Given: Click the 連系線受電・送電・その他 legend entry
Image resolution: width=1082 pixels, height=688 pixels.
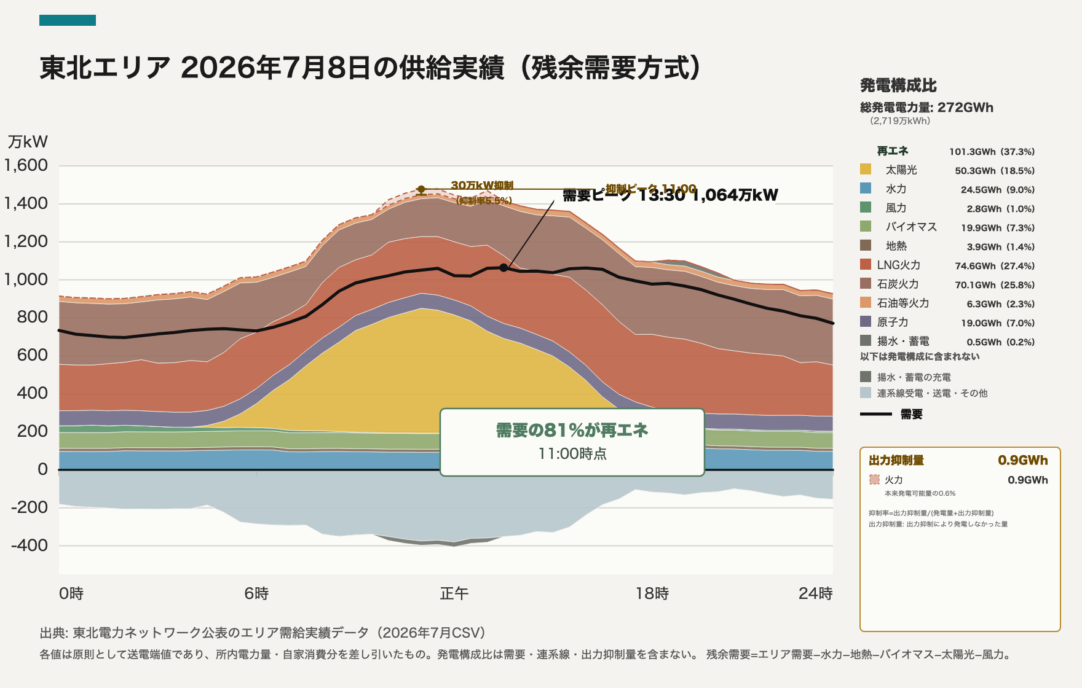Looking at the screenshot, I should (x=924, y=393).
